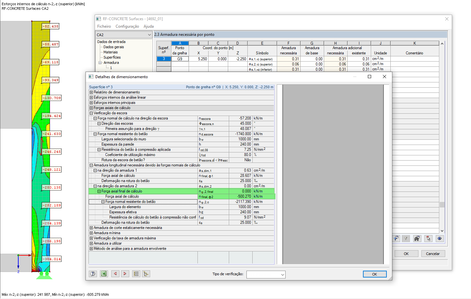The height and width of the screenshot is (299, 471).
Task: Click OK in Detalhes de dimensionamento dialog
Action: click(375, 274)
